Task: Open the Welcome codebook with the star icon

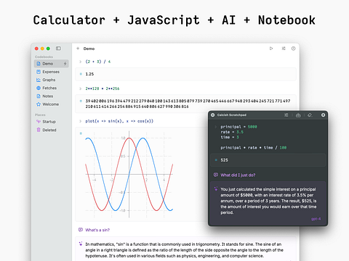Action: pos(51,104)
